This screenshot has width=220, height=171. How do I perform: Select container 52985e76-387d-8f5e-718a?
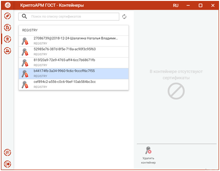pyautogui.click(x=73, y=52)
